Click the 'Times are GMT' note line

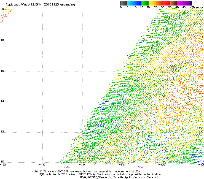(86, 172)
